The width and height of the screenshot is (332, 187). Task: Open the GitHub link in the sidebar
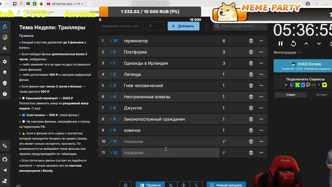(x=5, y=159)
